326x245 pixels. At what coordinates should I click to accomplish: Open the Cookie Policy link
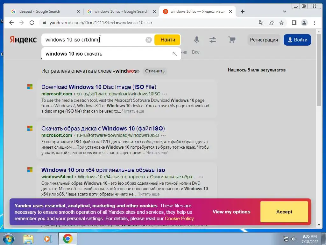(x=179, y=219)
